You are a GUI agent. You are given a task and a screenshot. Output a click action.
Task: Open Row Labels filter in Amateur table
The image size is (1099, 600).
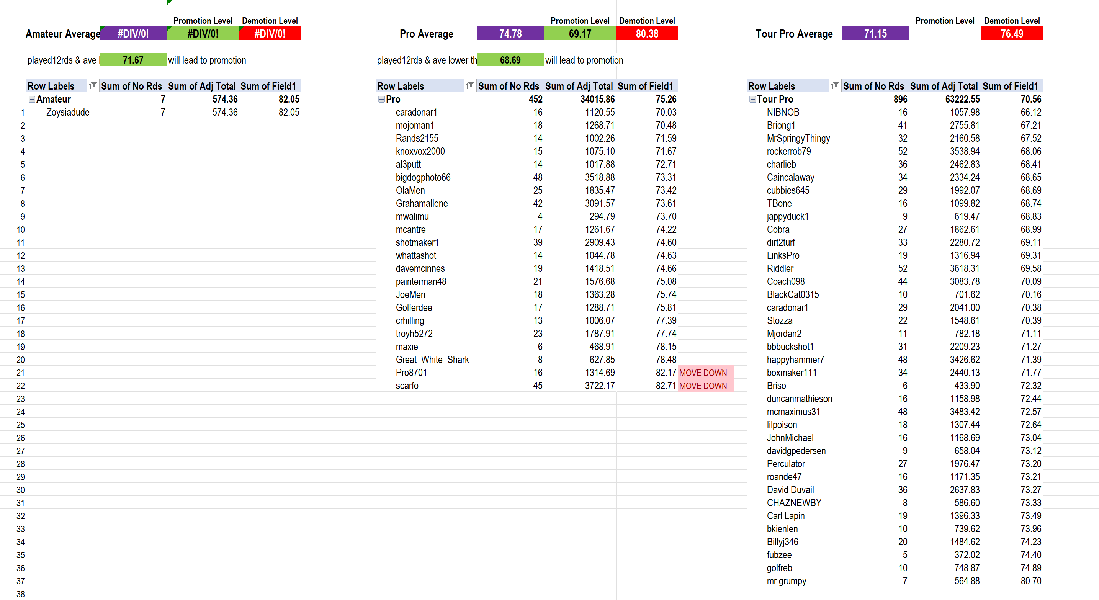pyautogui.click(x=93, y=86)
